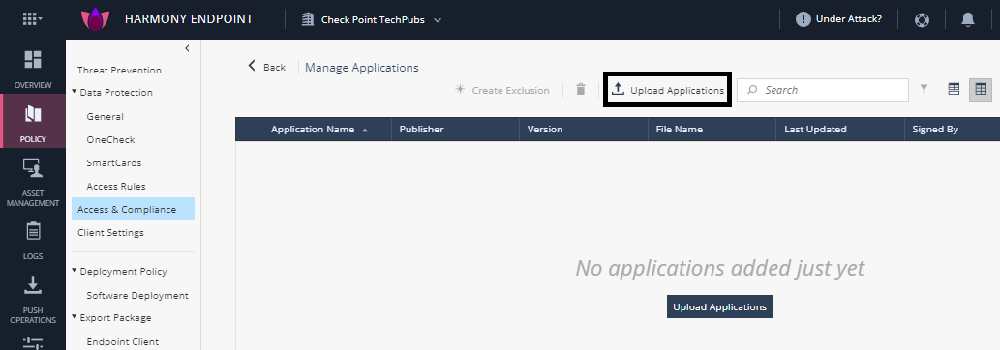Open the filter funnel icon
1000x350 pixels.
[x=924, y=90]
